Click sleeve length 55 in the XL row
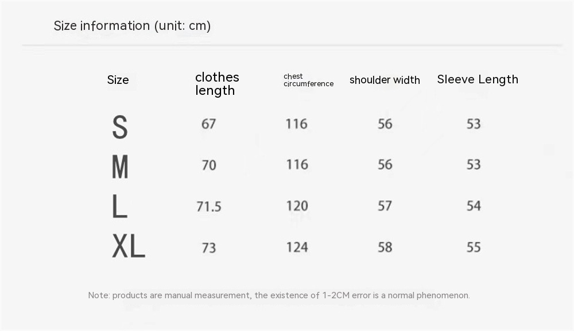This screenshot has height=331, width=574. coord(474,247)
